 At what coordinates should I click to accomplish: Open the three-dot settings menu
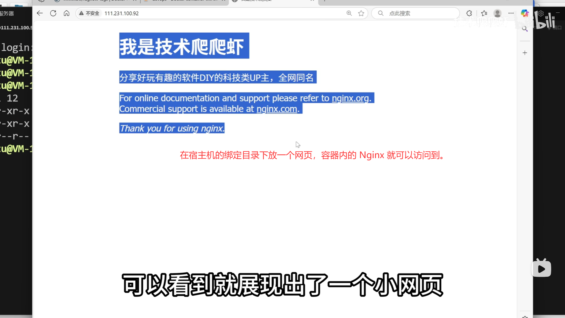pos(511,13)
